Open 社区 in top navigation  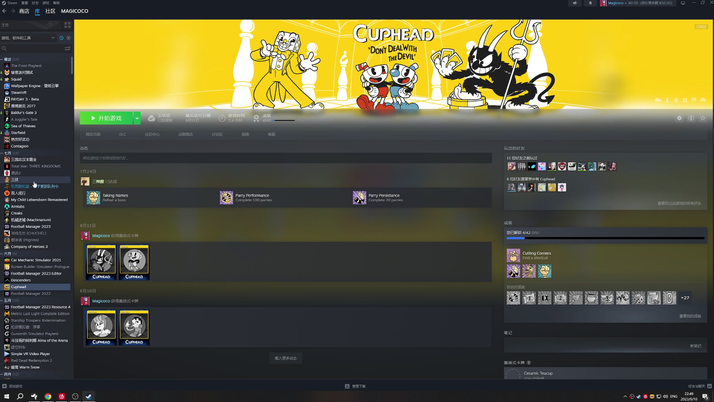pyautogui.click(x=50, y=11)
